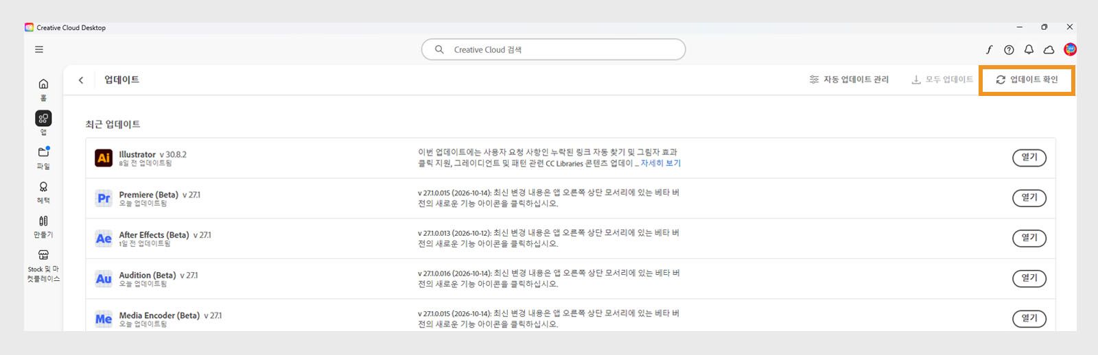Click the search magnifier icon
This screenshot has width=1098, height=355.
[x=439, y=49]
